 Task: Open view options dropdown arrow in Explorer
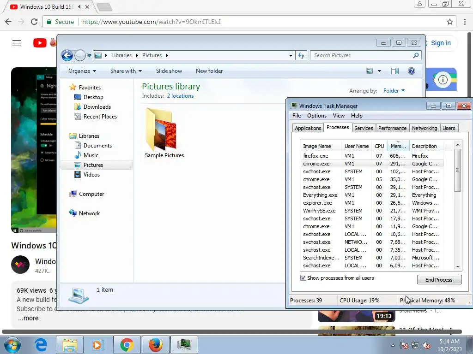380,71
